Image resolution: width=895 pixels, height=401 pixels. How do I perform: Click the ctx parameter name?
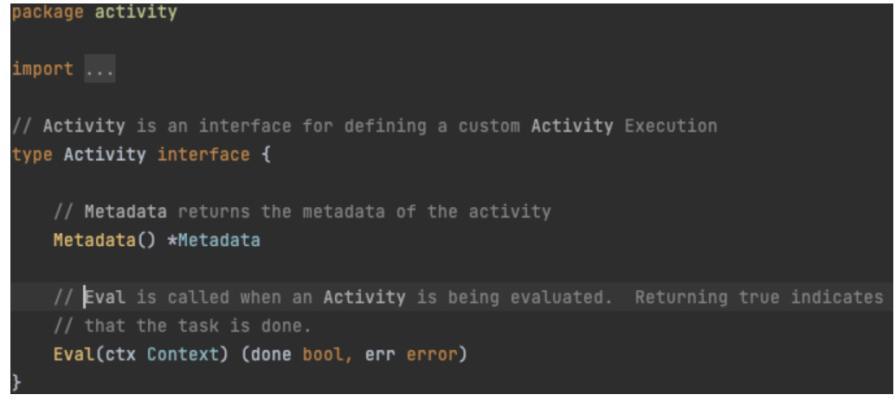point(120,355)
